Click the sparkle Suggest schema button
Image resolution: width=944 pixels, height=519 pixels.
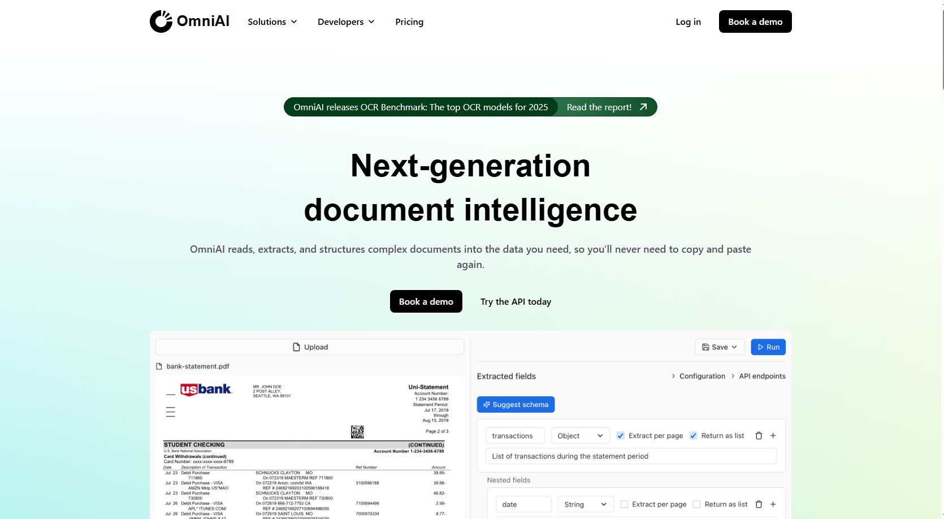(516, 404)
